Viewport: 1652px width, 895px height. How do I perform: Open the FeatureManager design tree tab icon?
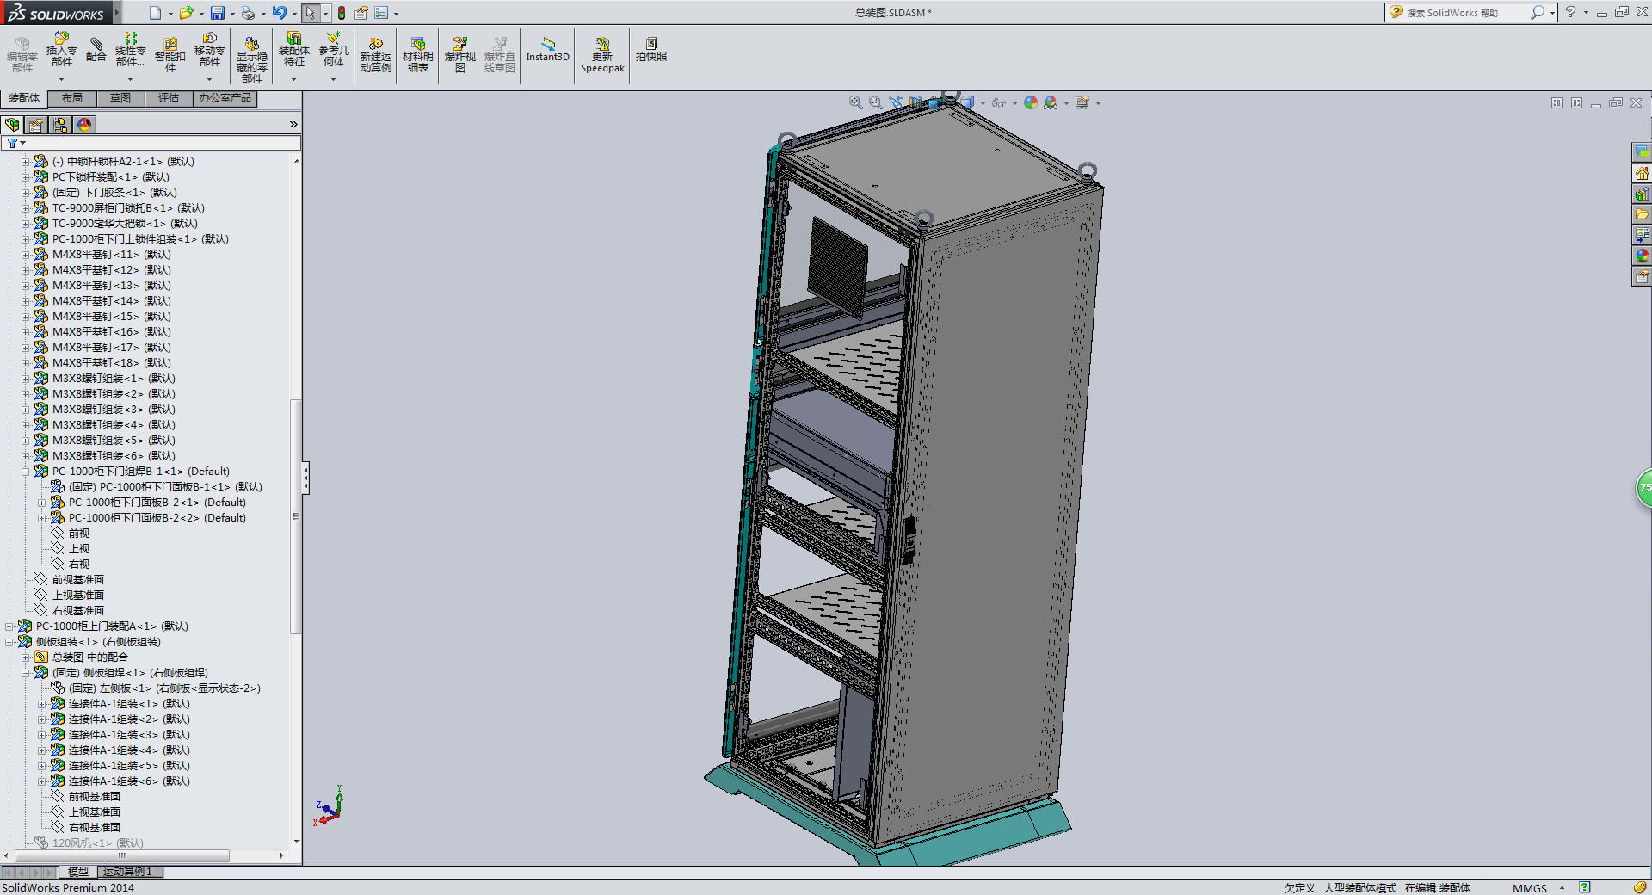12,125
